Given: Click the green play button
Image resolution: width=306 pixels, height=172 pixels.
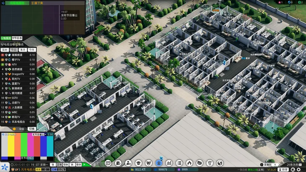Looking at the screenshot, I should click(85, 165).
